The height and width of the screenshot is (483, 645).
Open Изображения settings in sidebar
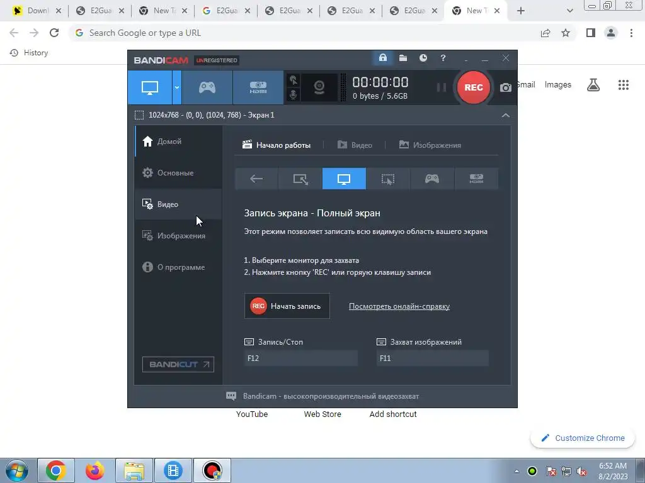(178, 236)
